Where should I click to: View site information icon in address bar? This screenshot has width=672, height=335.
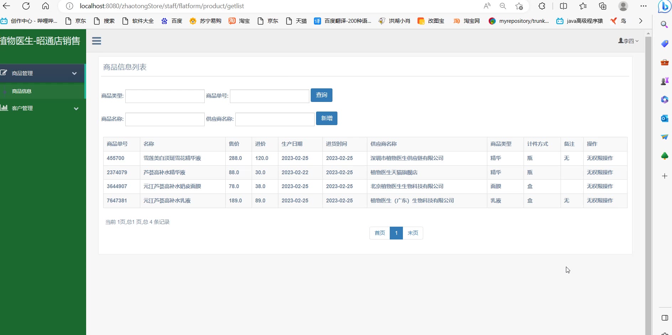pos(70,6)
